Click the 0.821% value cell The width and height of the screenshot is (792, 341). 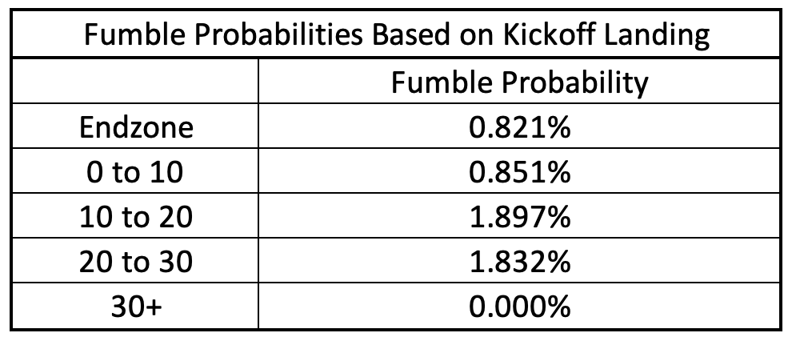click(x=518, y=126)
